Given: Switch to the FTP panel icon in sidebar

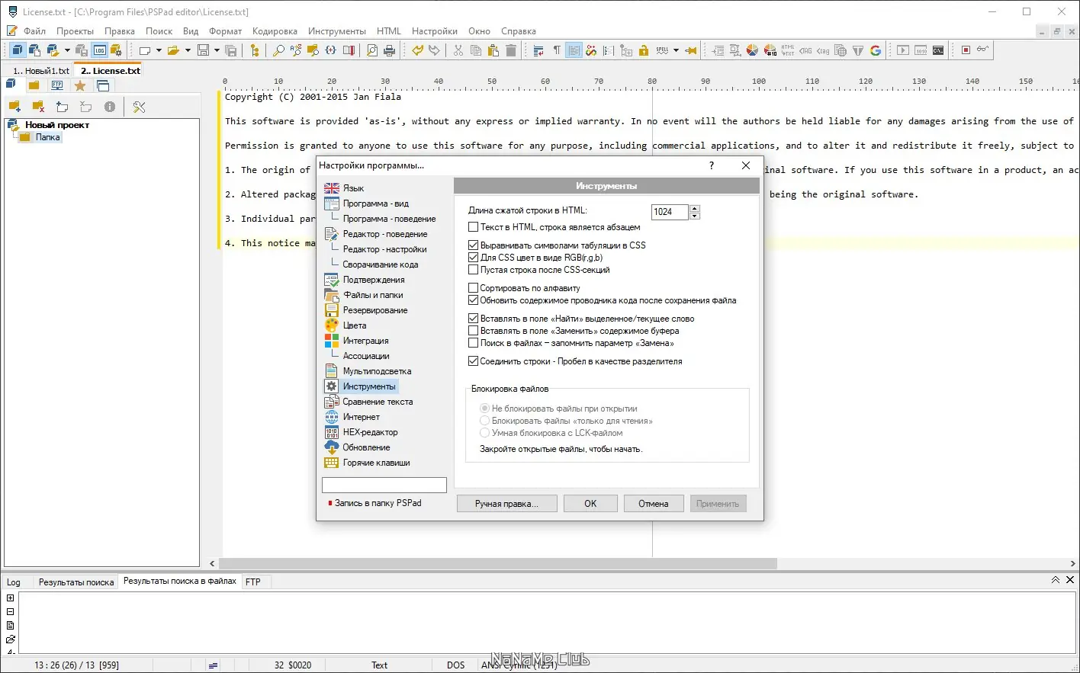Looking at the screenshot, I should coord(57,85).
